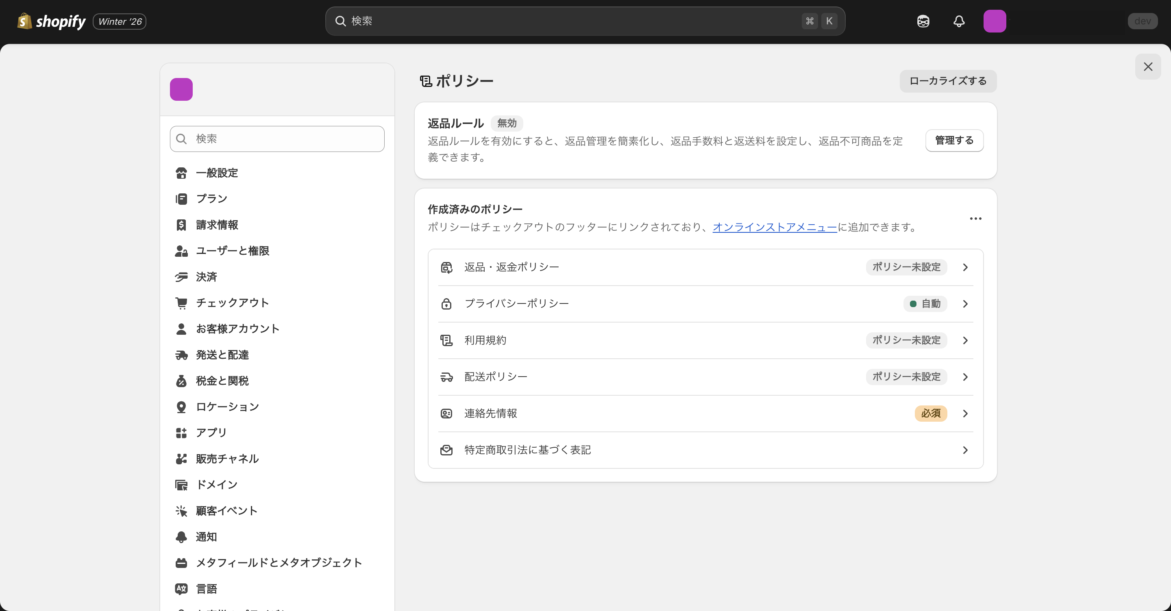The width and height of the screenshot is (1171, 611).
Task: Click the 管理する button for return rules
Action: tap(954, 141)
